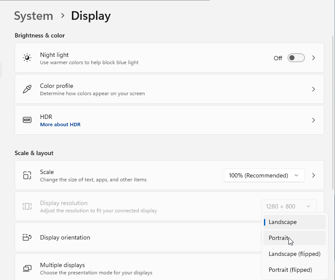
Task: Click the Scale row title
Action: coord(47,172)
